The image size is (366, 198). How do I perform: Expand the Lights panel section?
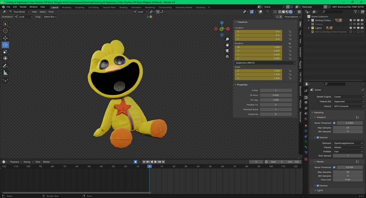320,190
